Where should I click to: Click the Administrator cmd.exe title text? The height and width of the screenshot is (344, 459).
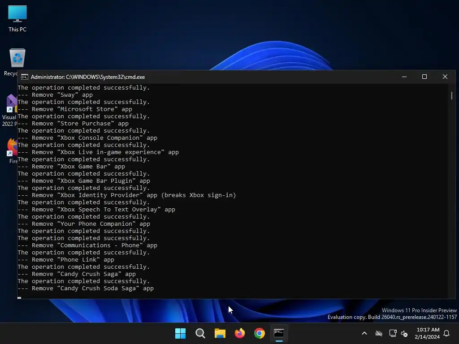(88, 77)
